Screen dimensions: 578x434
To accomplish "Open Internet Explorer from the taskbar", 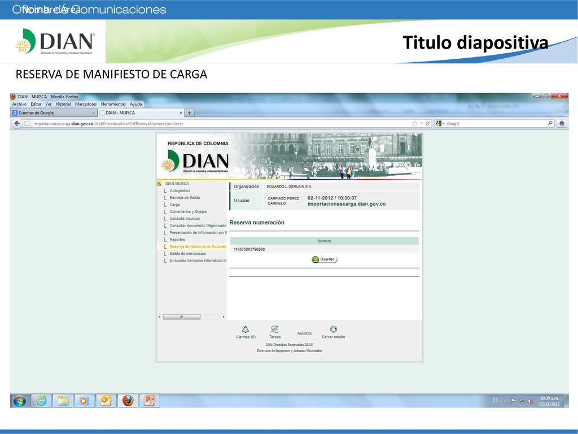I will click(x=41, y=401).
